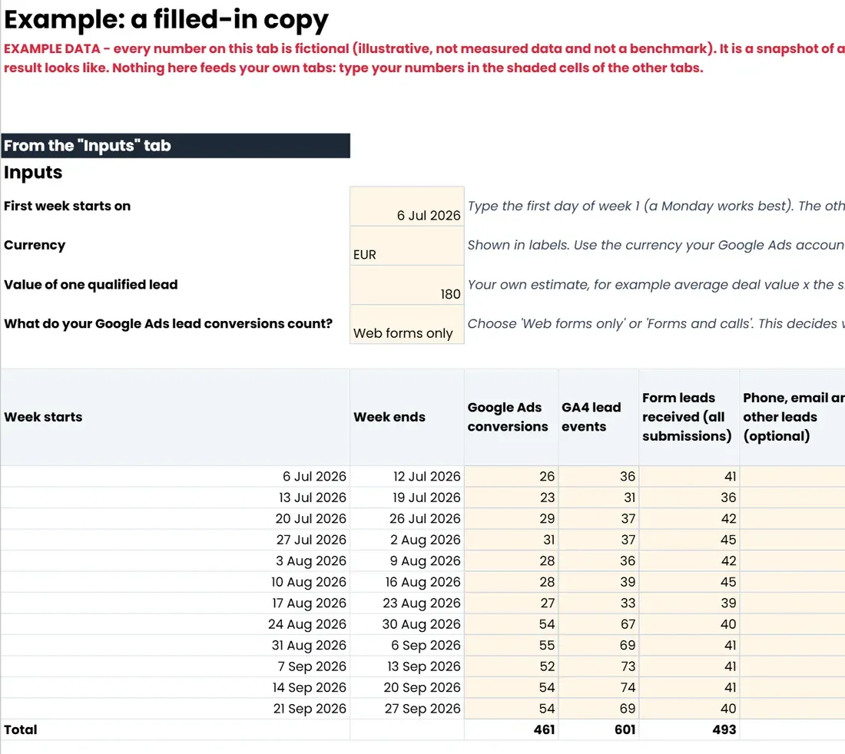
Task: Select Form leads total 493
Action: (689, 729)
